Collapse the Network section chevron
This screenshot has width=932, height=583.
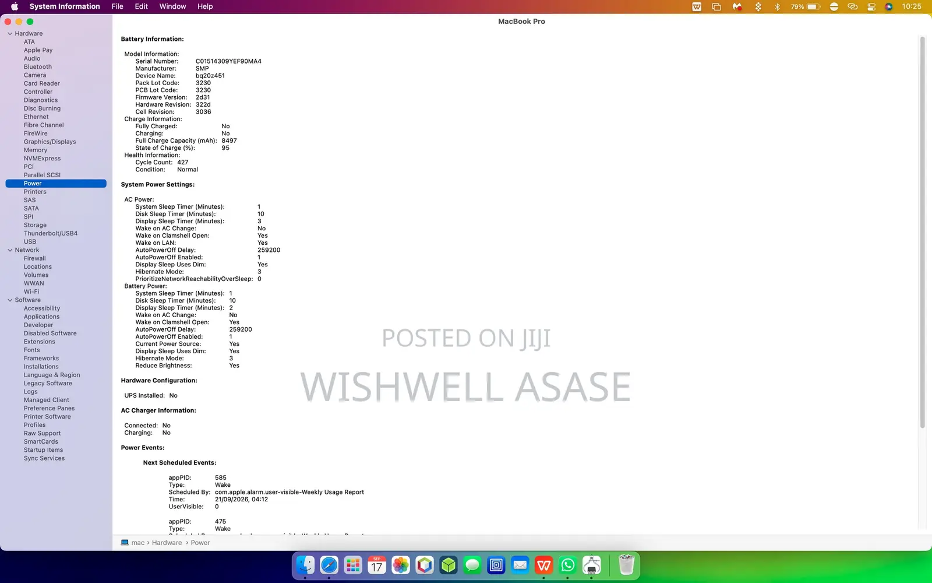(x=10, y=250)
